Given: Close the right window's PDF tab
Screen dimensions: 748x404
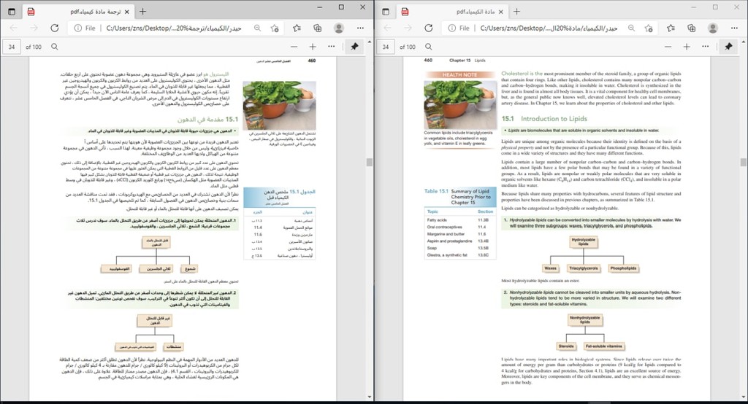Looking at the screenshot, I should tap(501, 12).
